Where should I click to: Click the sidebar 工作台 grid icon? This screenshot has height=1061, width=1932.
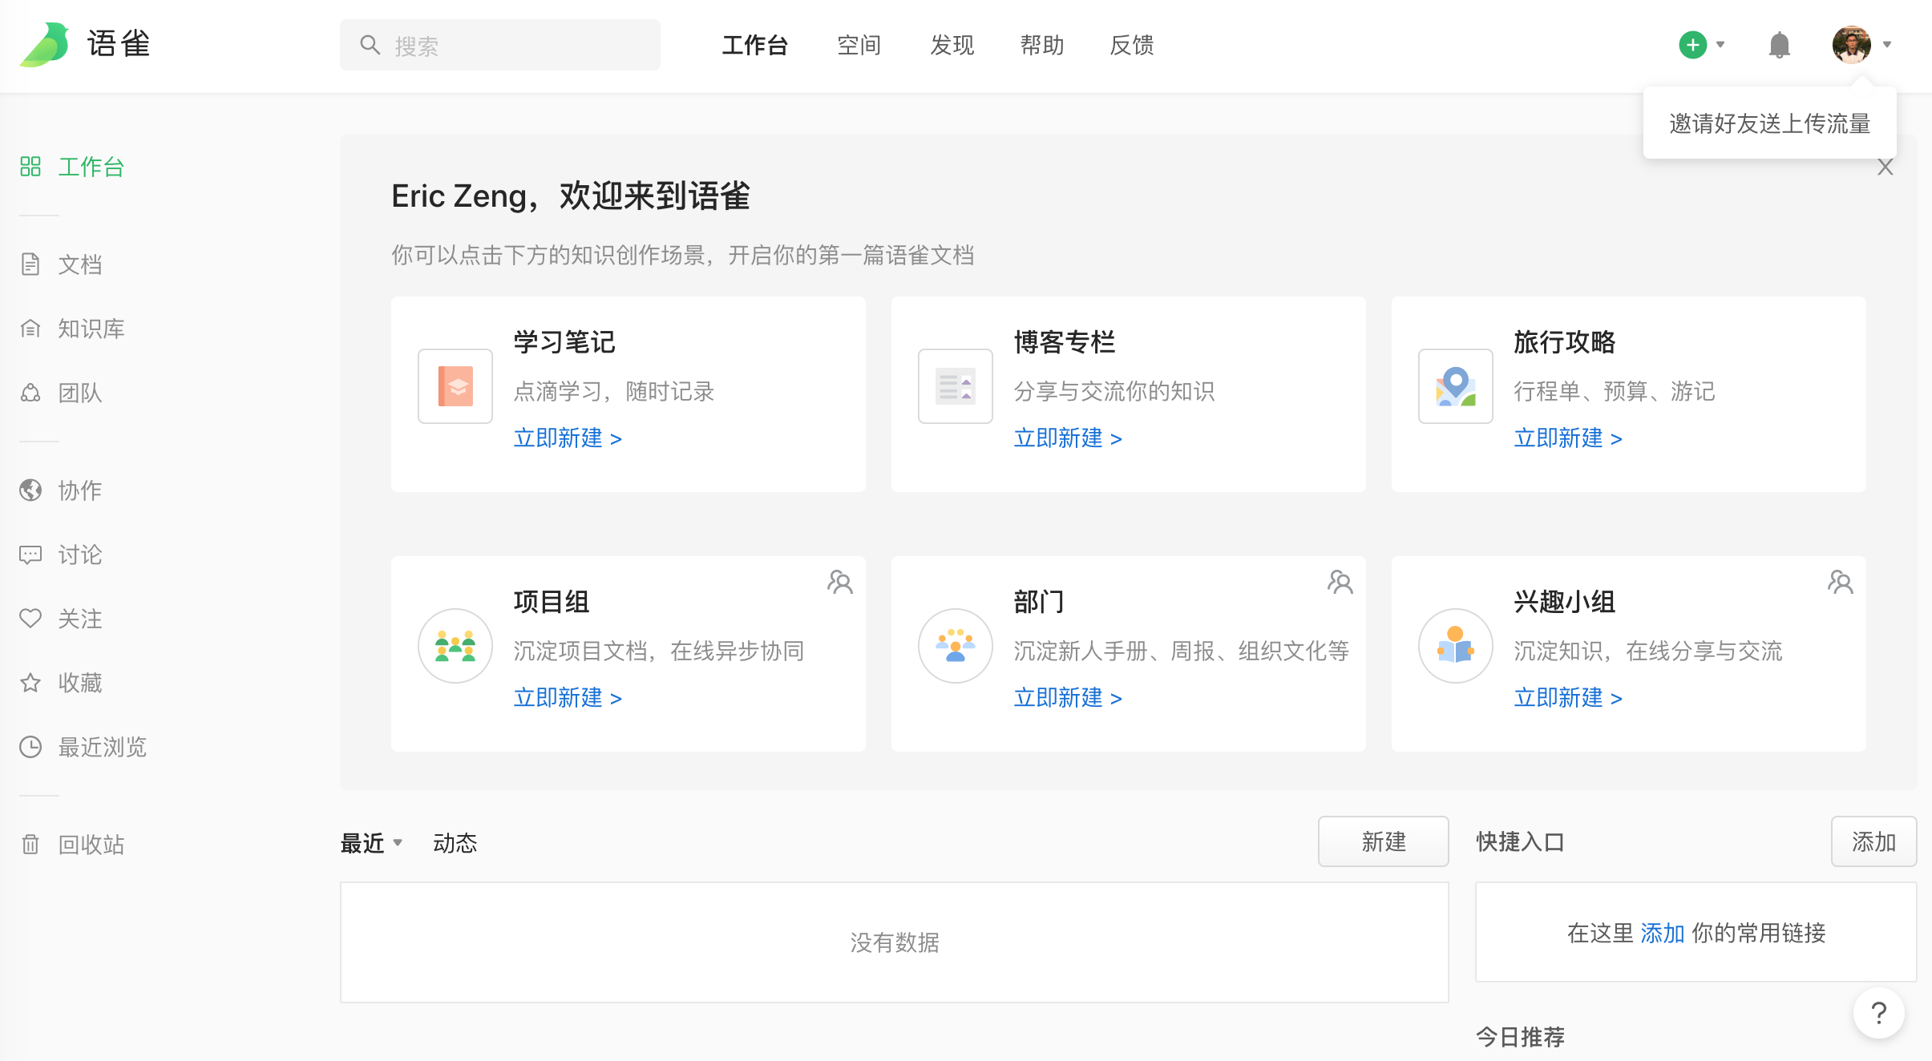point(30,167)
